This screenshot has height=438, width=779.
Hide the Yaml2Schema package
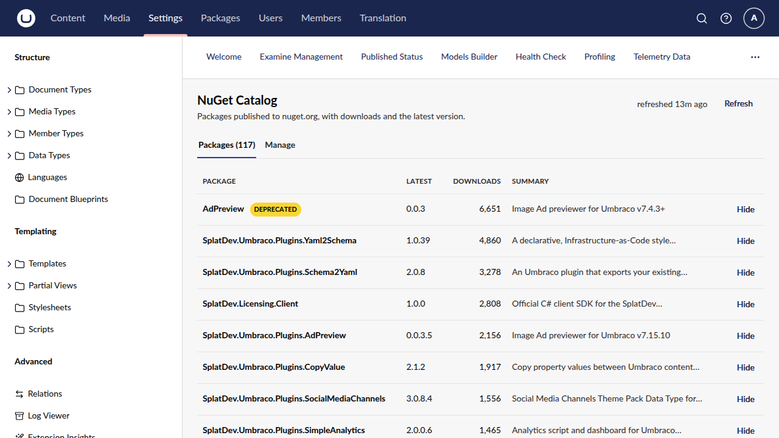(x=746, y=241)
